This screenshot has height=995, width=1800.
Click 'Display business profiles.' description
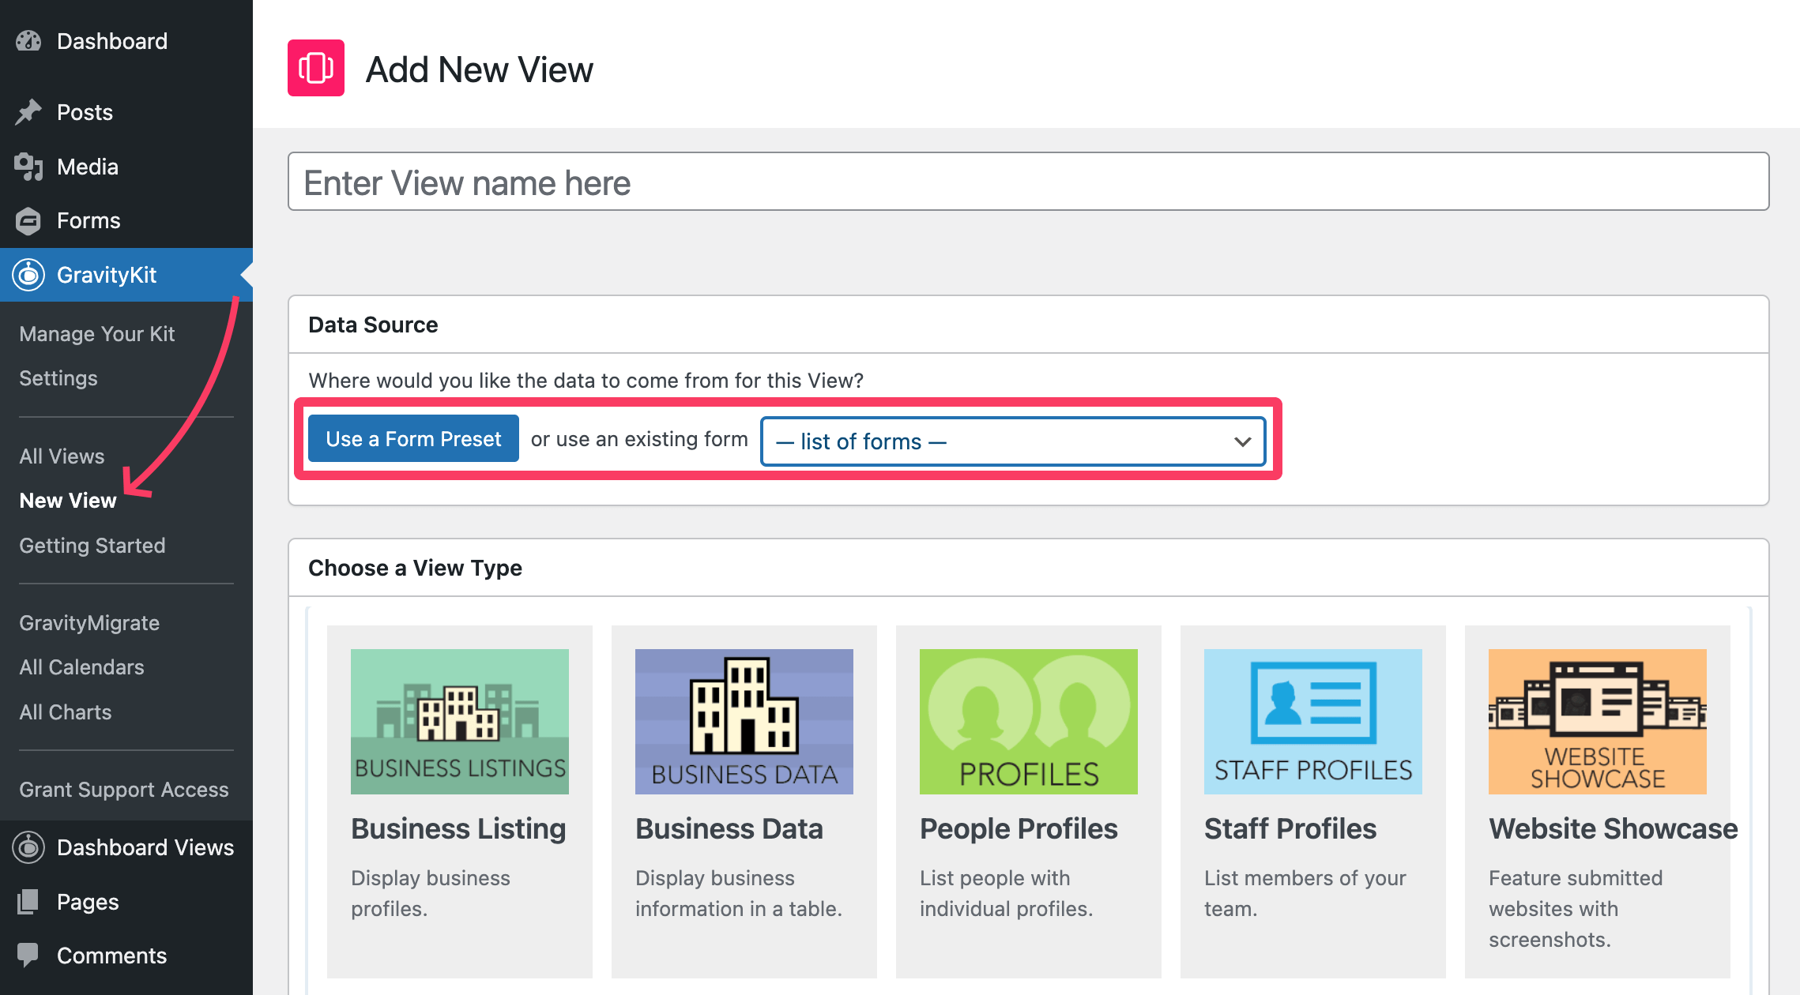[431, 893]
